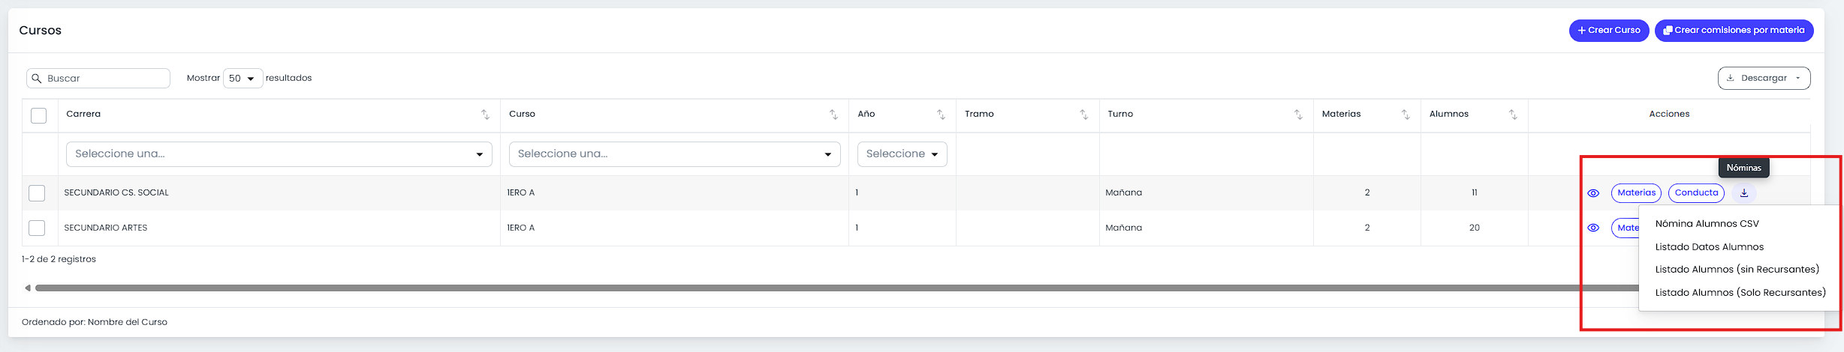Click the Crear Curso button
Image resolution: width=1844 pixels, height=352 pixels.
click(x=1609, y=31)
